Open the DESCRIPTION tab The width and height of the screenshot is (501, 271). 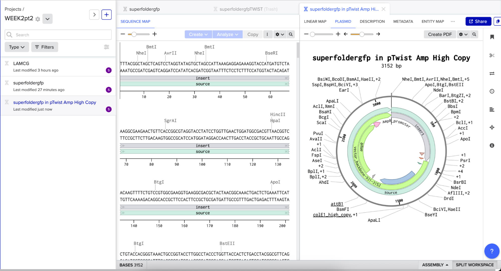pos(372,22)
